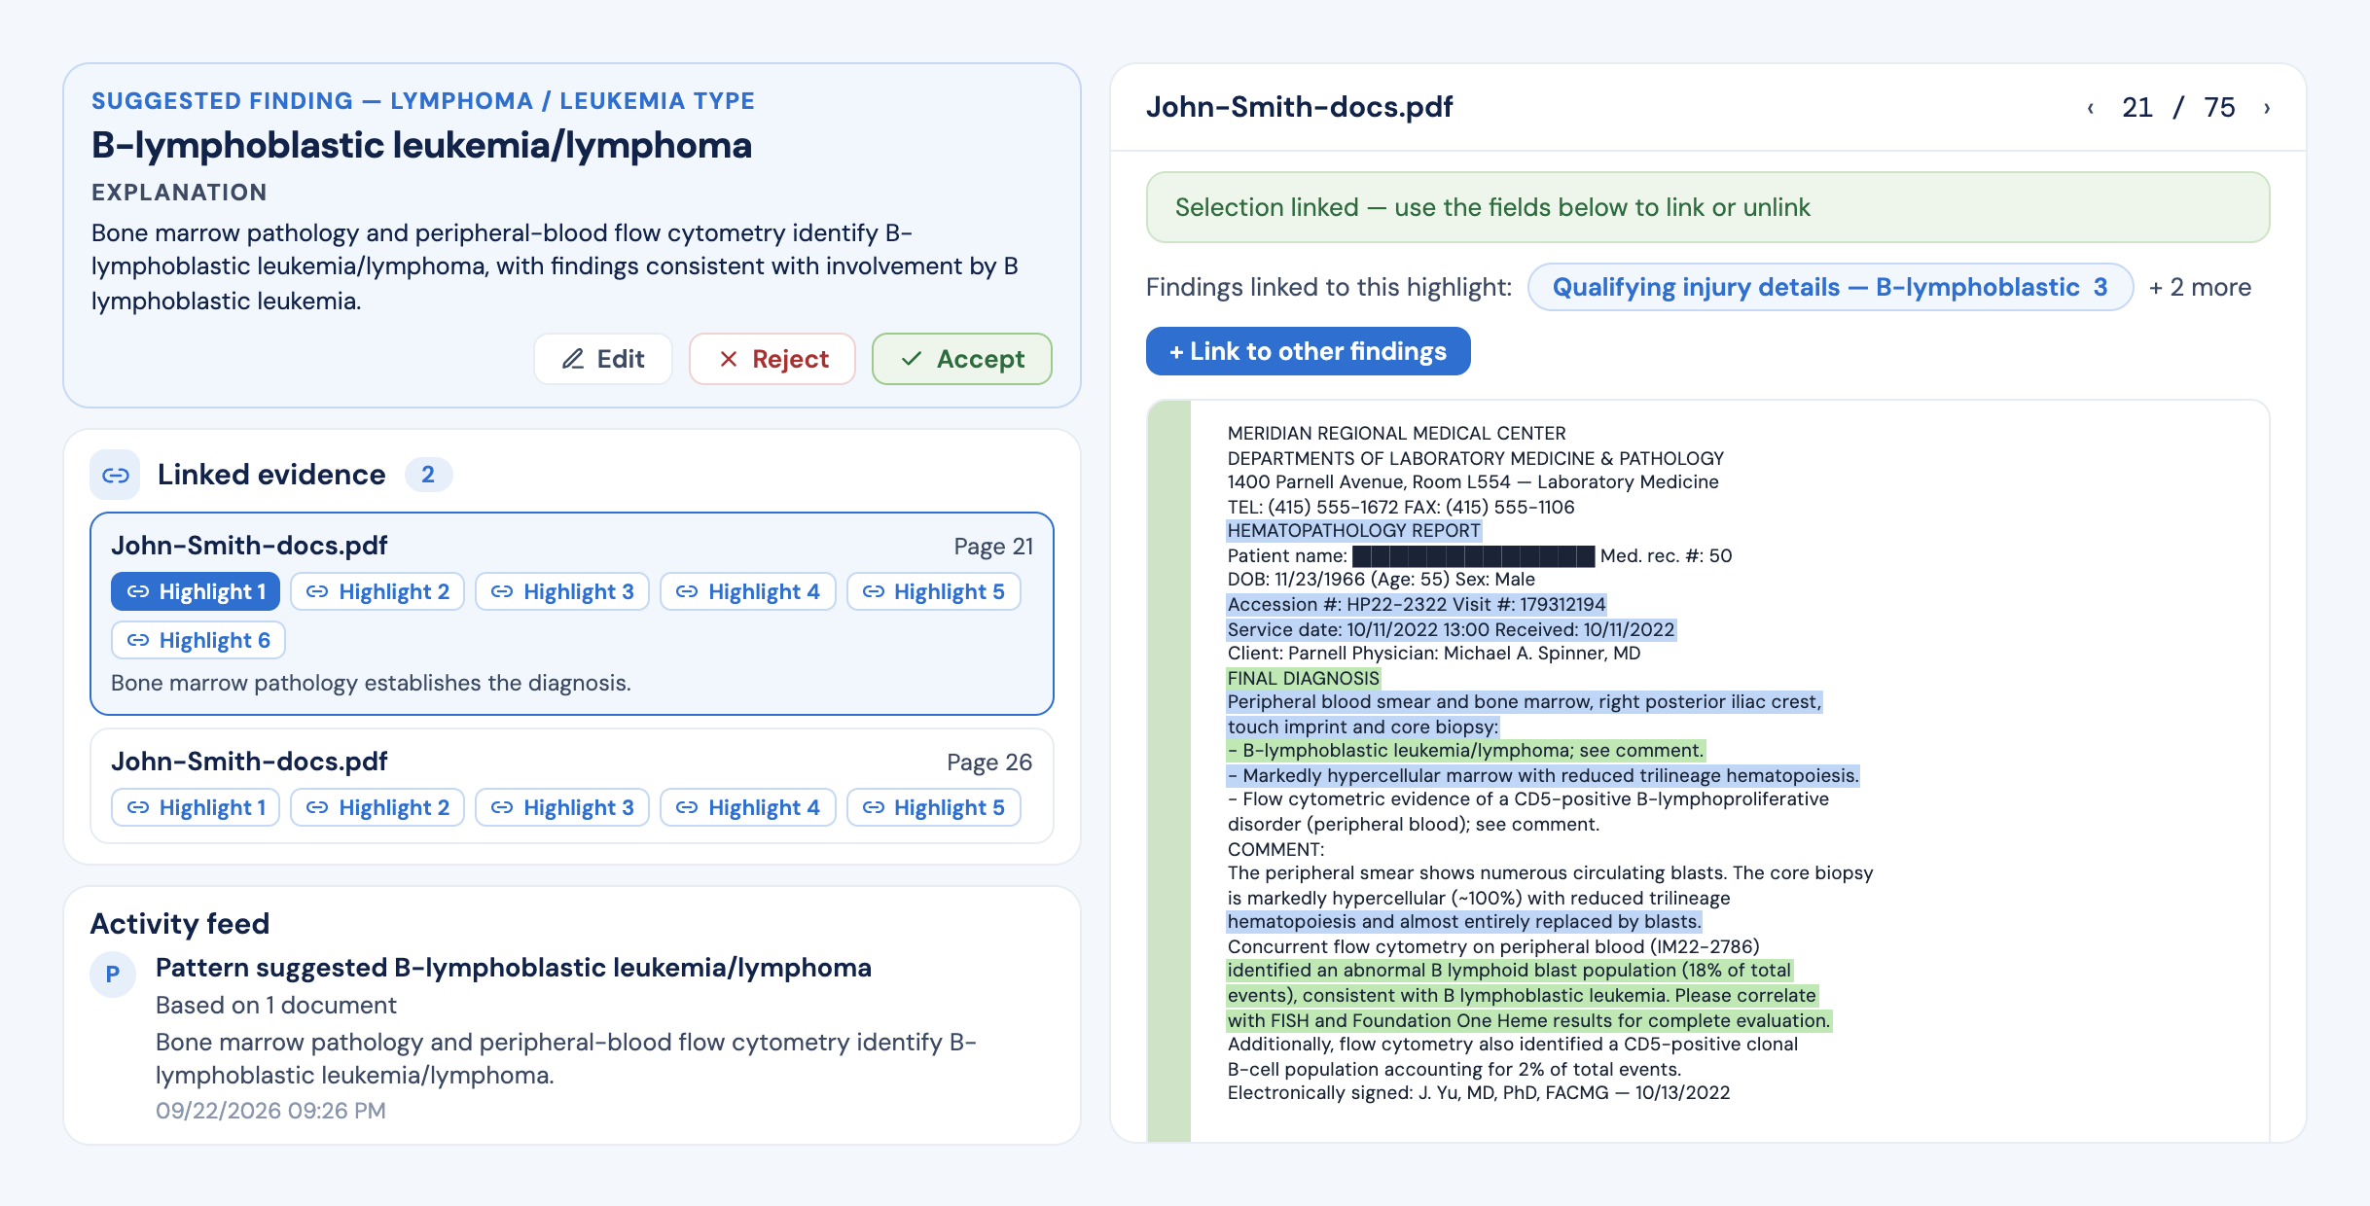
Task: Click the 'Electronically signed: J. Yu' line
Action: point(1479,1092)
